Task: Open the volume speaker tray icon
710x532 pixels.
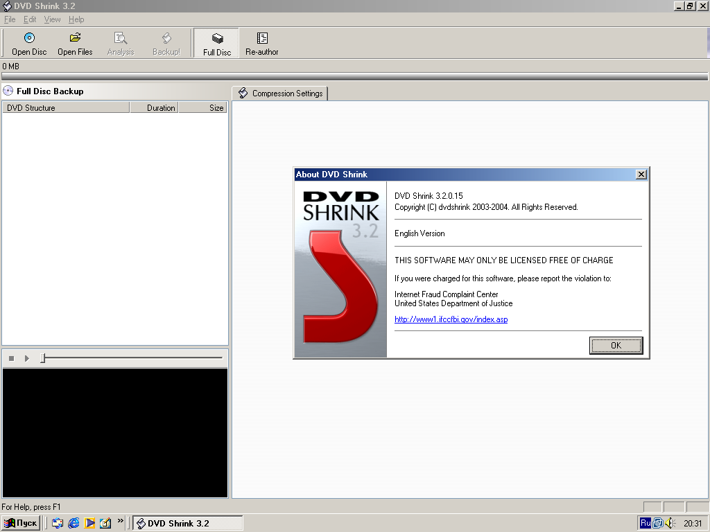Action: 670,523
